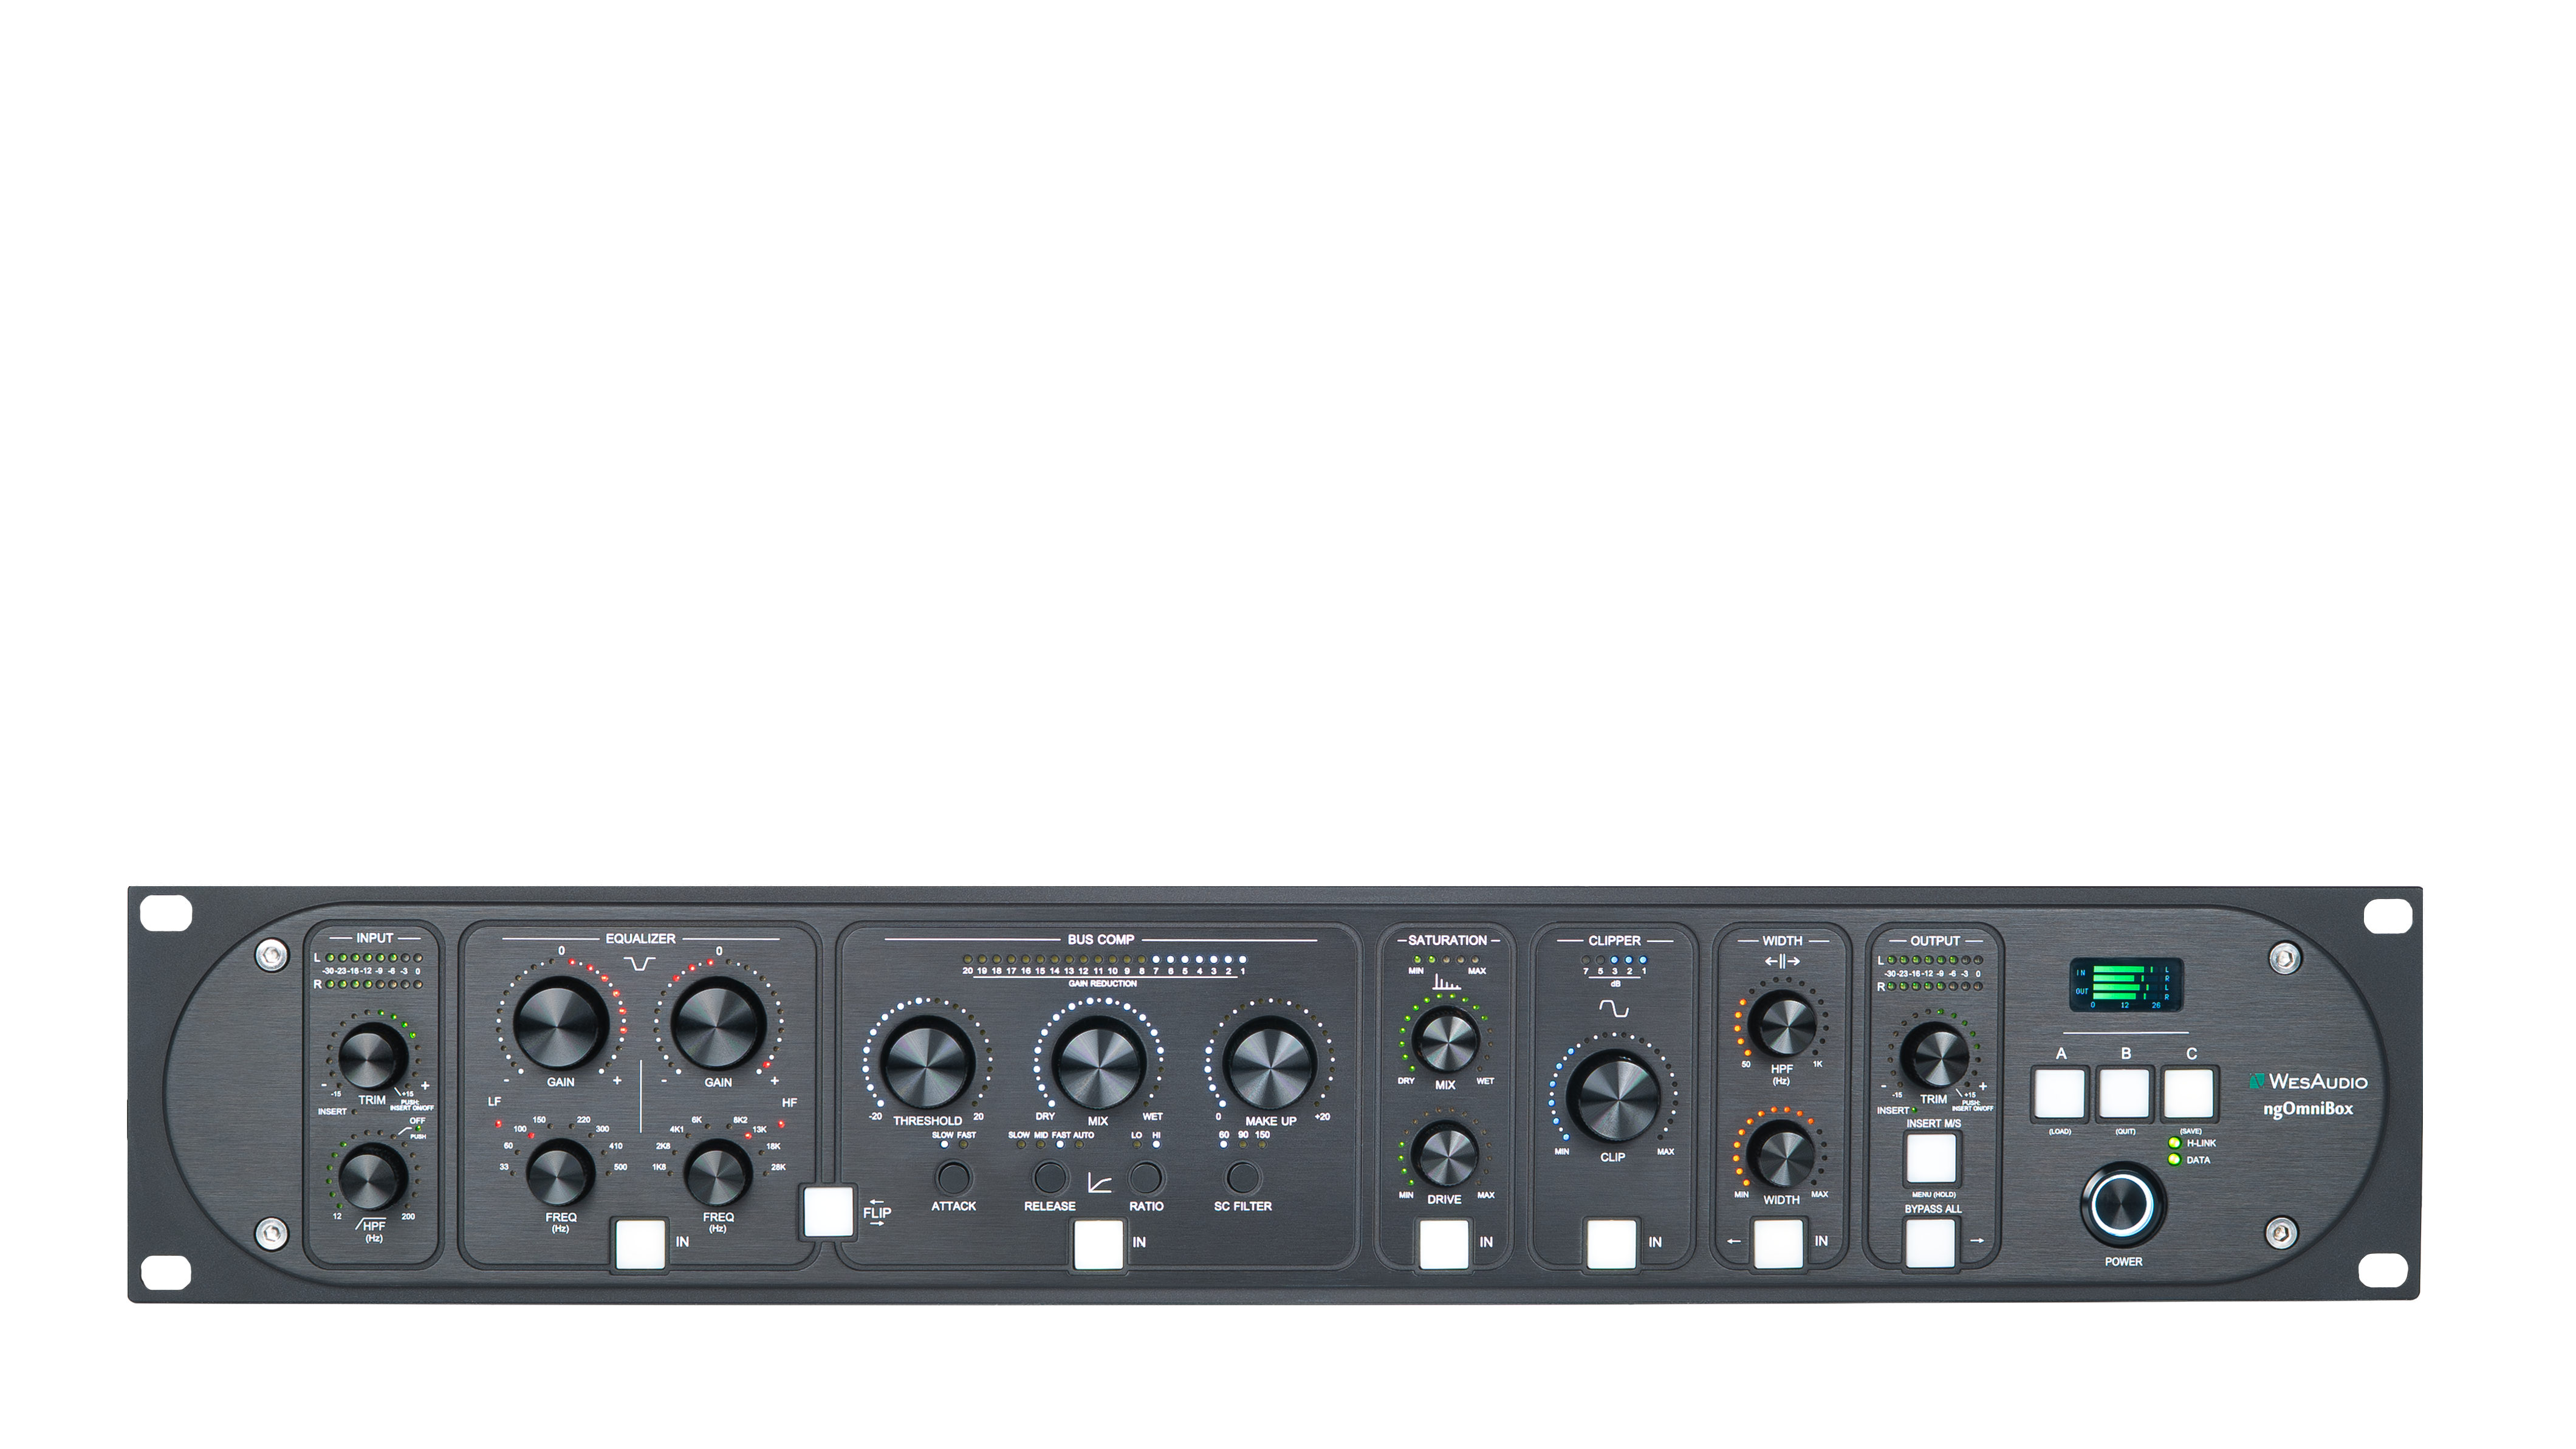Click the clipper sine wave symbol
2576x1449 pixels.
pyautogui.click(x=1613, y=1009)
